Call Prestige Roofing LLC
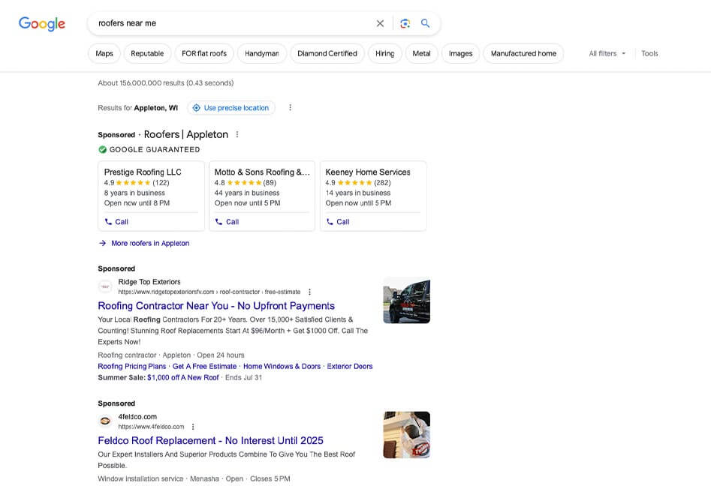 tap(116, 222)
